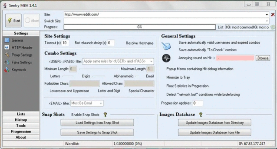Enable the Minimize to Tray option

coord(178,77)
